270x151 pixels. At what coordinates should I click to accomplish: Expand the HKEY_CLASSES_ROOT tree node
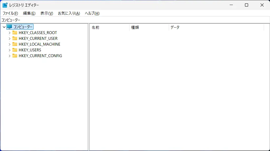tap(9, 33)
